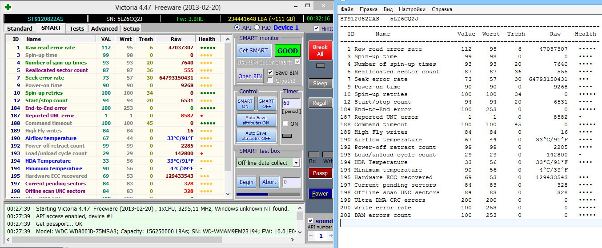Select the Raw read error rate row
Image resolution: width=602 pixels, height=248 pixels.
click(115, 48)
